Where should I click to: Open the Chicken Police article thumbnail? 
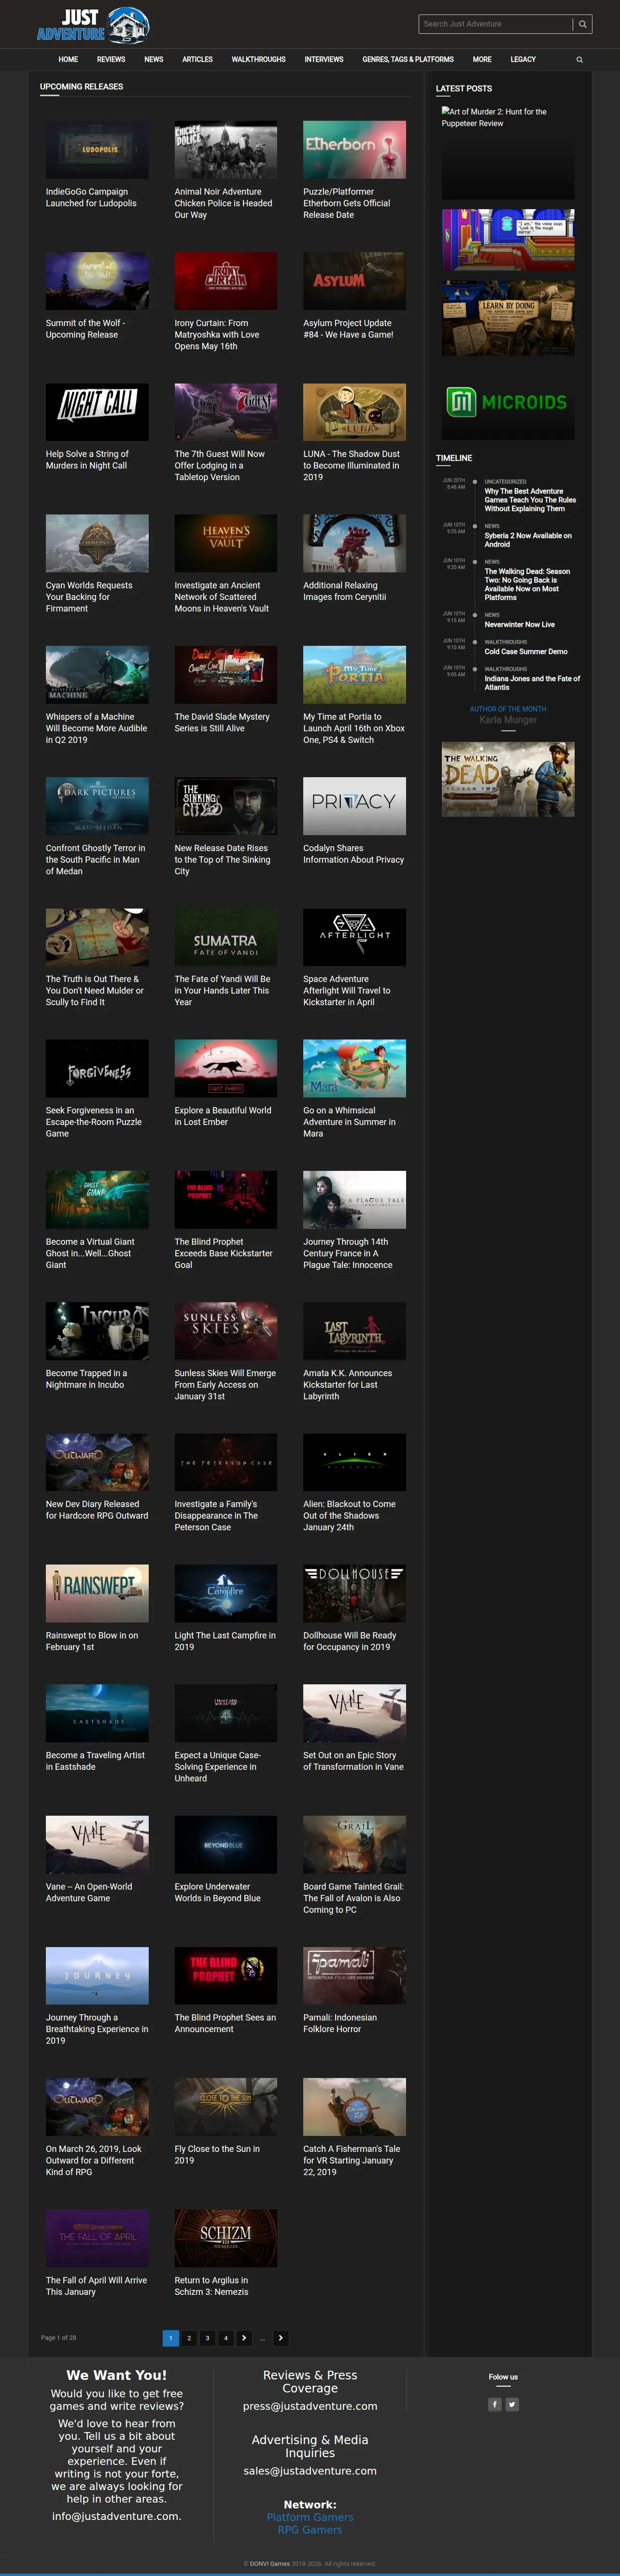pyautogui.click(x=226, y=150)
